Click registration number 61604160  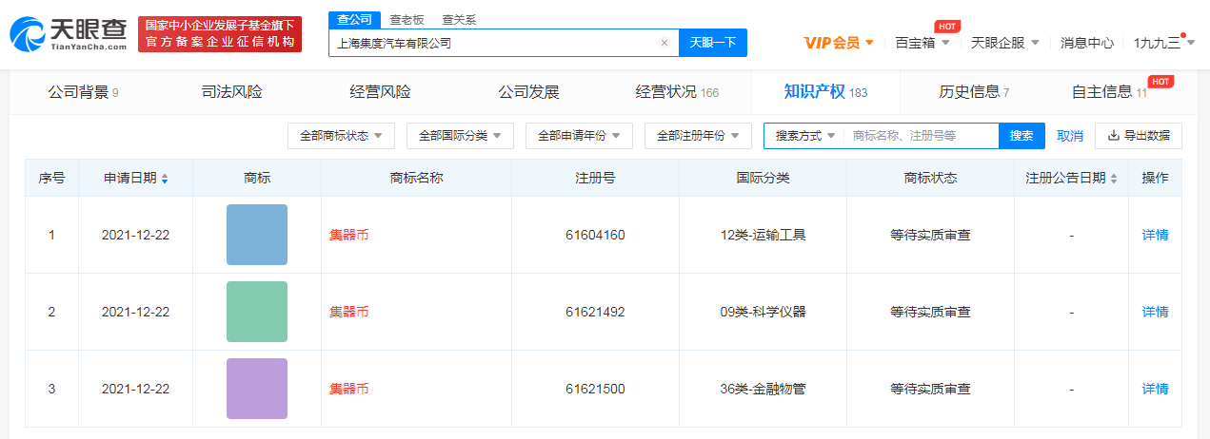[x=595, y=235]
